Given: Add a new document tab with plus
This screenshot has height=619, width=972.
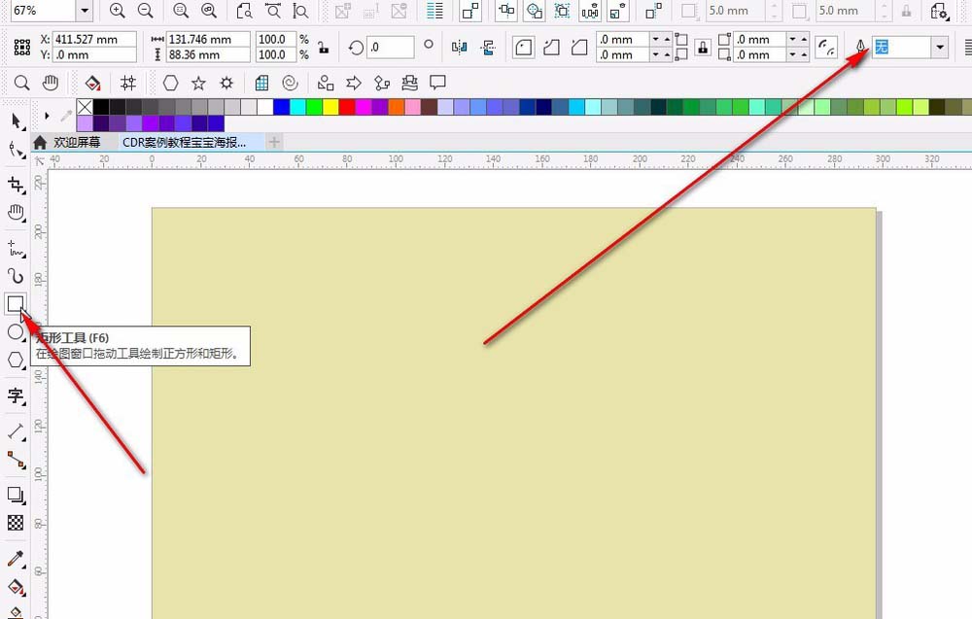Looking at the screenshot, I should [274, 143].
